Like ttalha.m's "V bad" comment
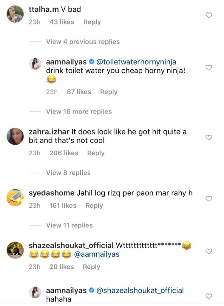Viewport: 224px width, 306px height. click(209, 15)
